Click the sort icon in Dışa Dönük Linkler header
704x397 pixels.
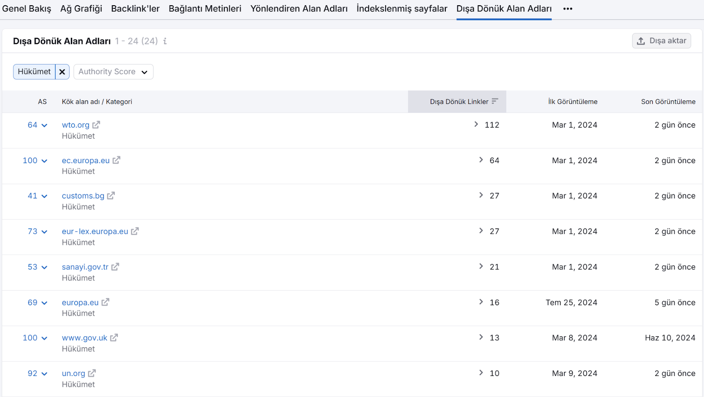coord(495,102)
